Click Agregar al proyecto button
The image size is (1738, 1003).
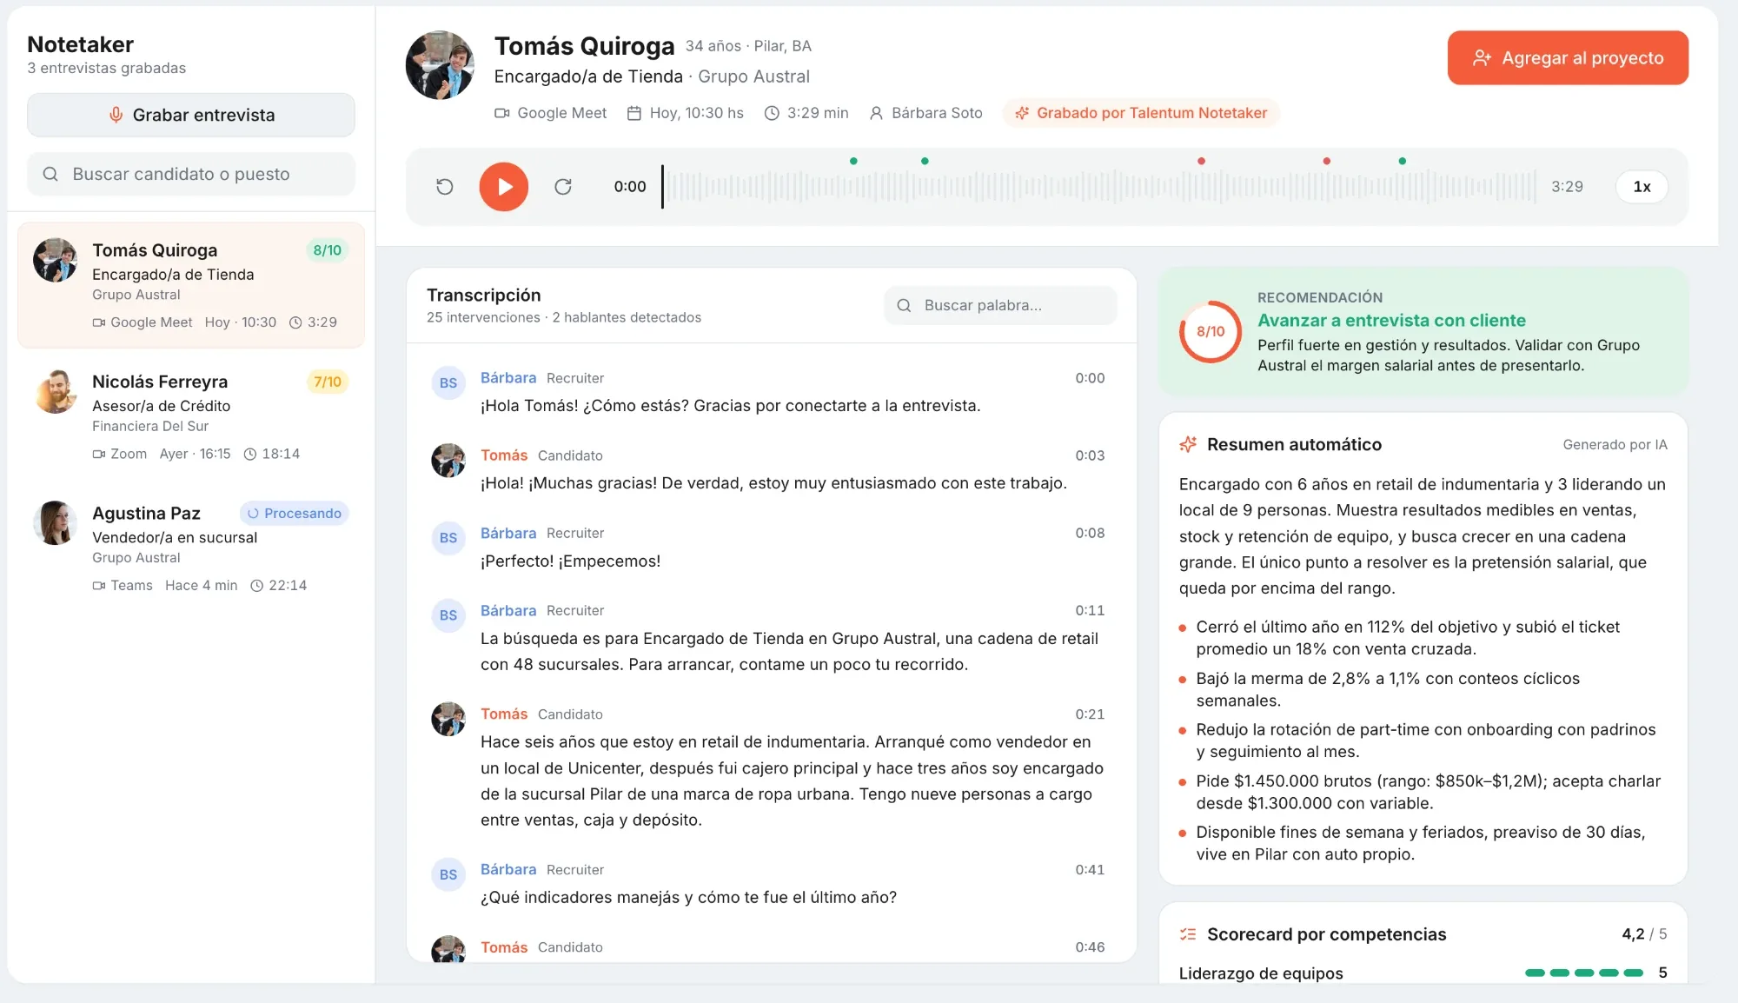pyautogui.click(x=1568, y=58)
